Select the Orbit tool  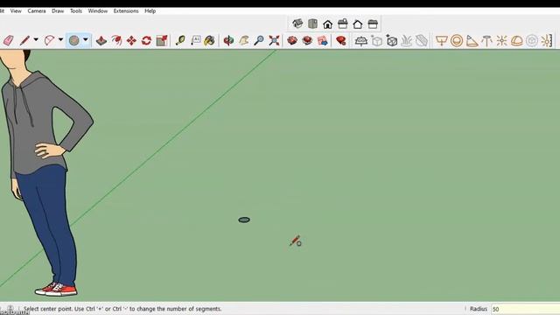[x=228, y=40]
